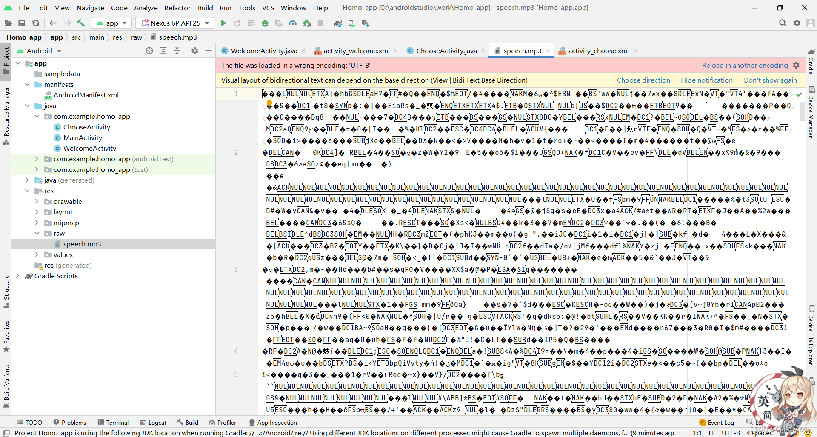The image size is (817, 437).
Task: Expand the values folder
Action: 37,254
